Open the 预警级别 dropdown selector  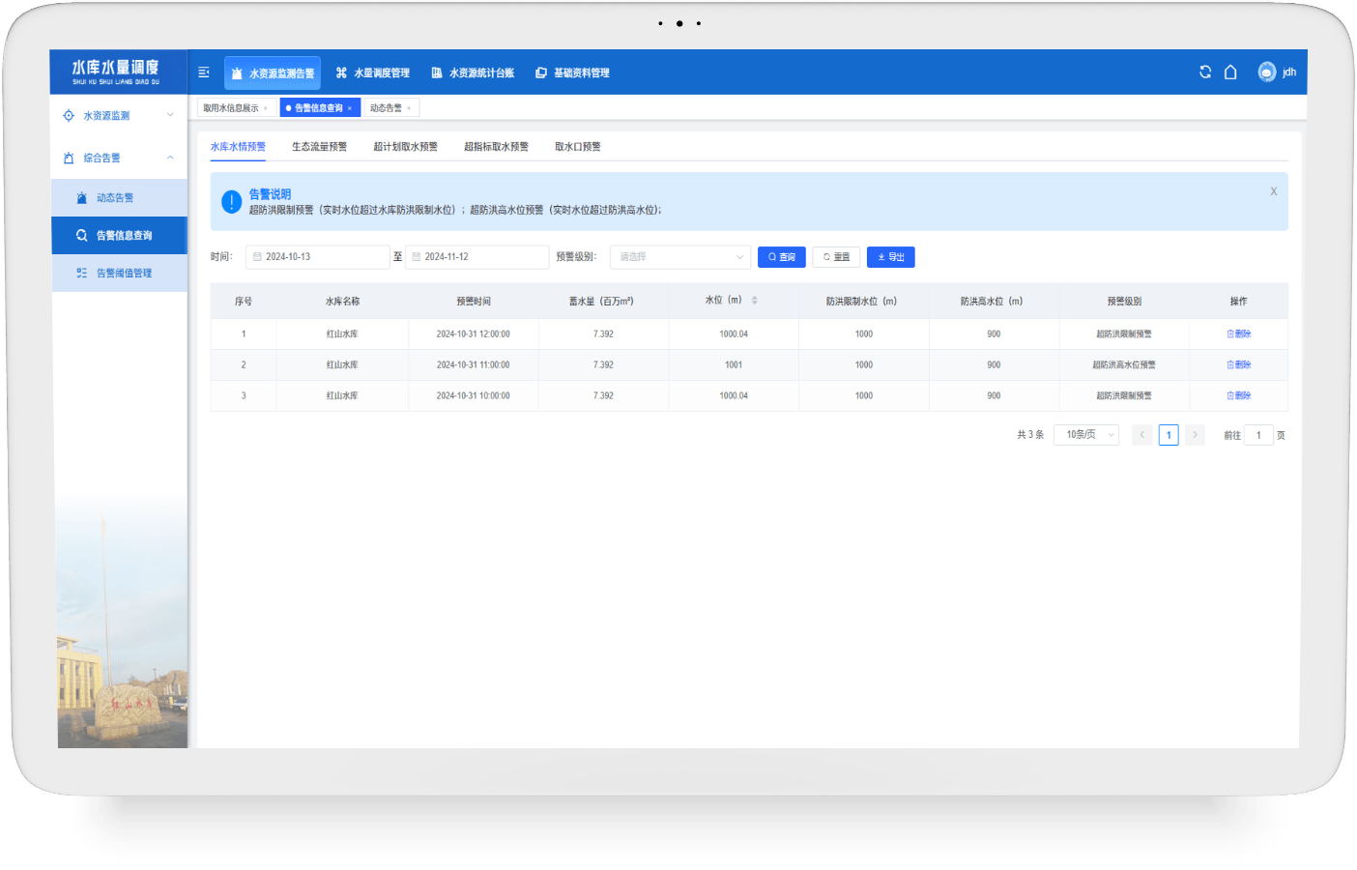680,257
